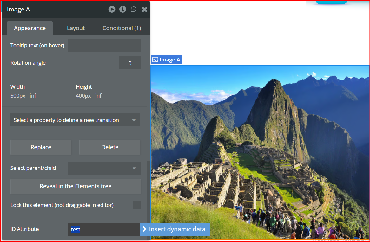Click the Select parent/child label
Screen dimensions: 370x242
(33, 168)
